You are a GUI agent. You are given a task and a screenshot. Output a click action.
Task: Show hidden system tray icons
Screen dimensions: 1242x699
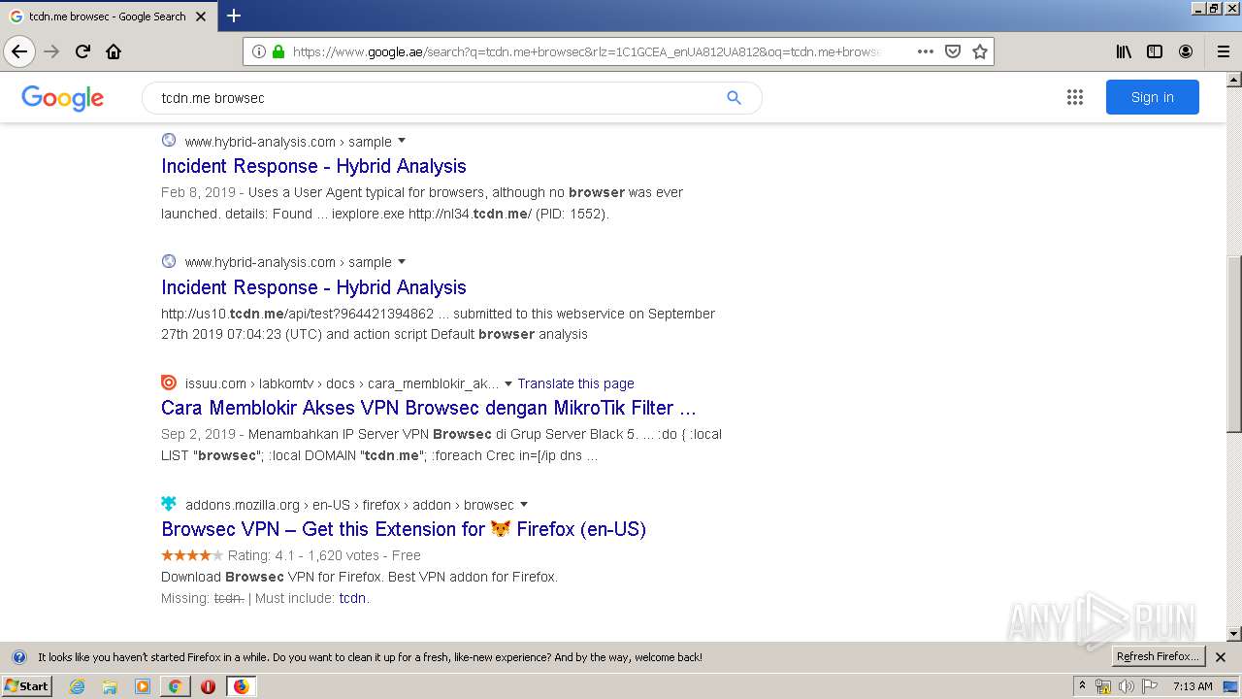coord(1082,686)
